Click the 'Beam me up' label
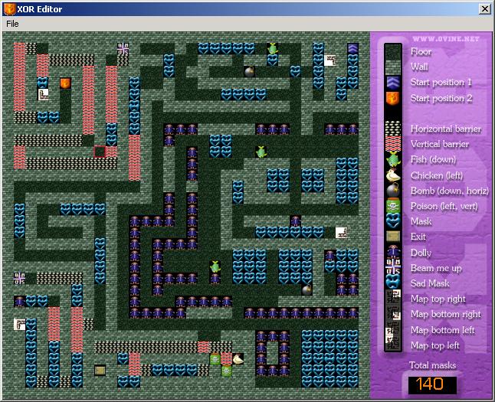 tap(436, 268)
